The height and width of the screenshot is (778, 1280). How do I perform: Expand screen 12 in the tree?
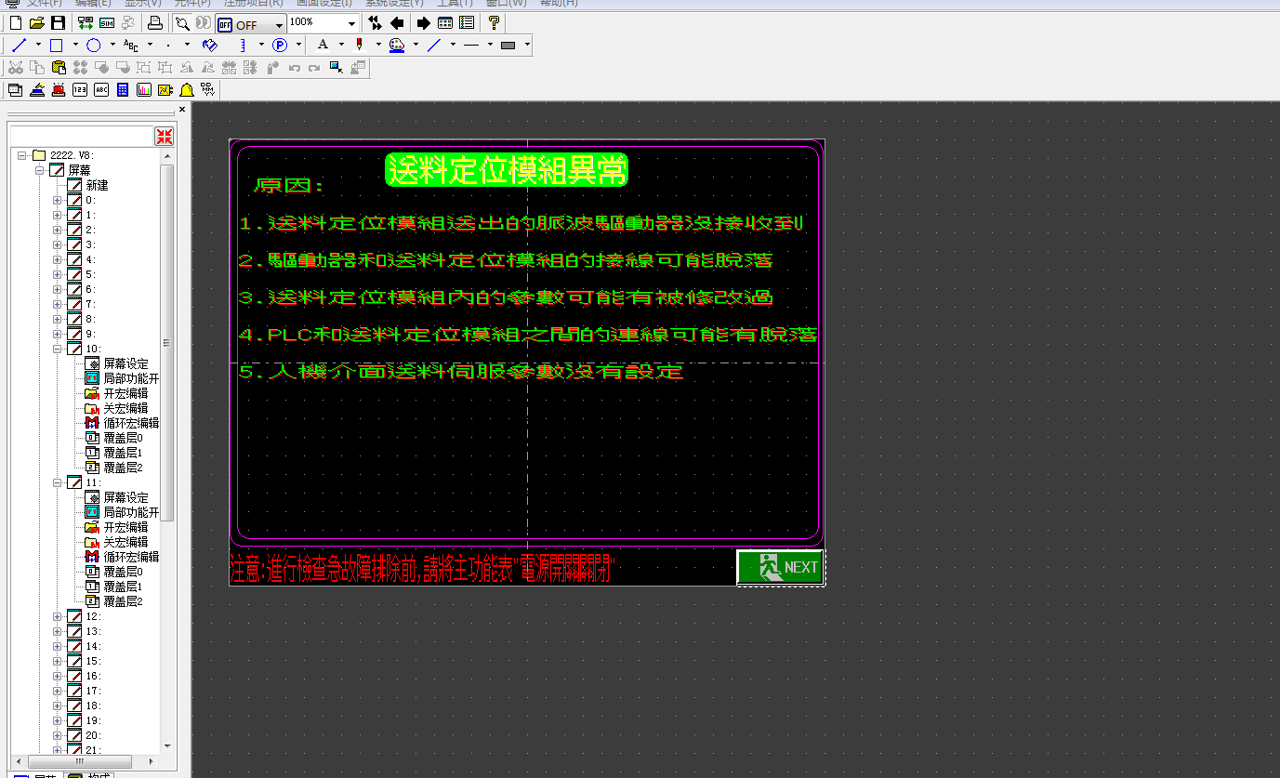58,616
